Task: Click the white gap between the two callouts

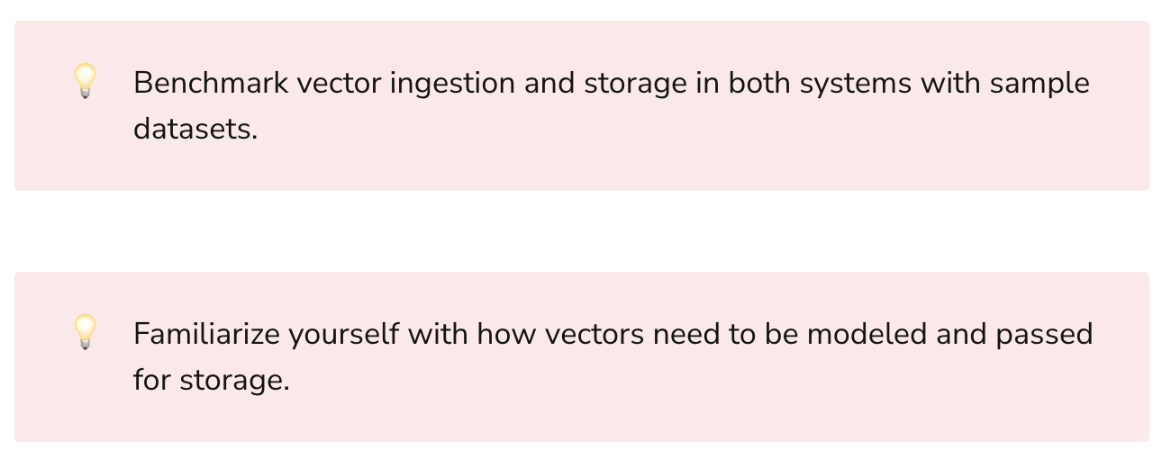Action: [x=581, y=231]
